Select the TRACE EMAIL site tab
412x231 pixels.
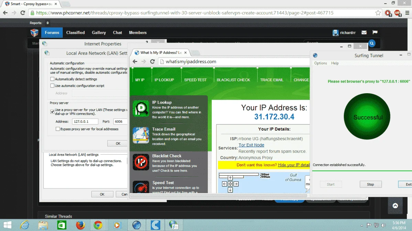click(272, 80)
